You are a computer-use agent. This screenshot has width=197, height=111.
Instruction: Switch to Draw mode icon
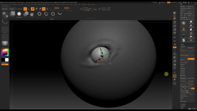click(29, 9)
